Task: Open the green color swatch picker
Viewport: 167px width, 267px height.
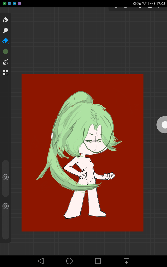Action: [x=5, y=52]
